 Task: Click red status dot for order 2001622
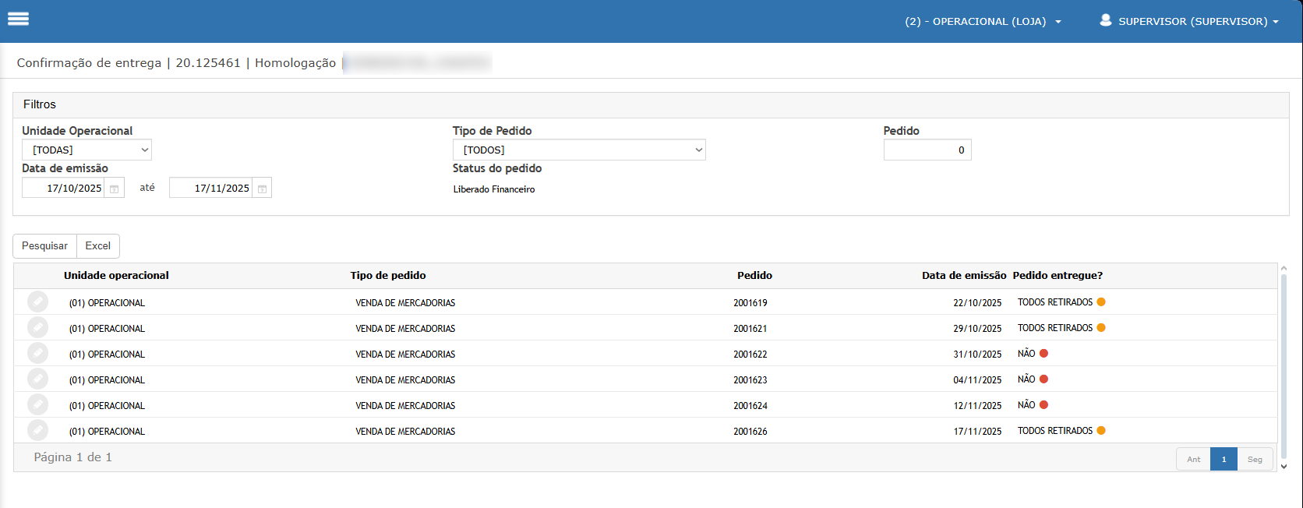tap(1043, 354)
